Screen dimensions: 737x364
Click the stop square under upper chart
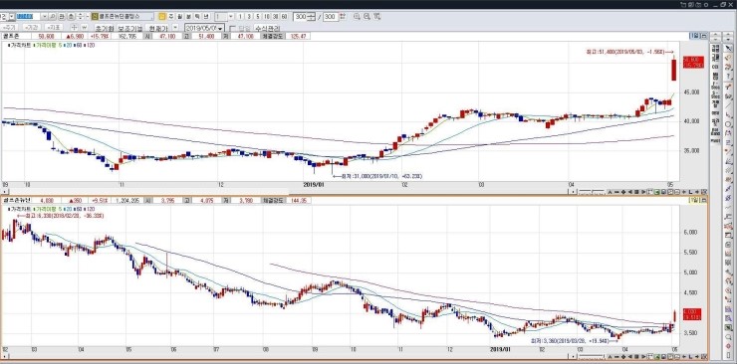click(x=636, y=192)
